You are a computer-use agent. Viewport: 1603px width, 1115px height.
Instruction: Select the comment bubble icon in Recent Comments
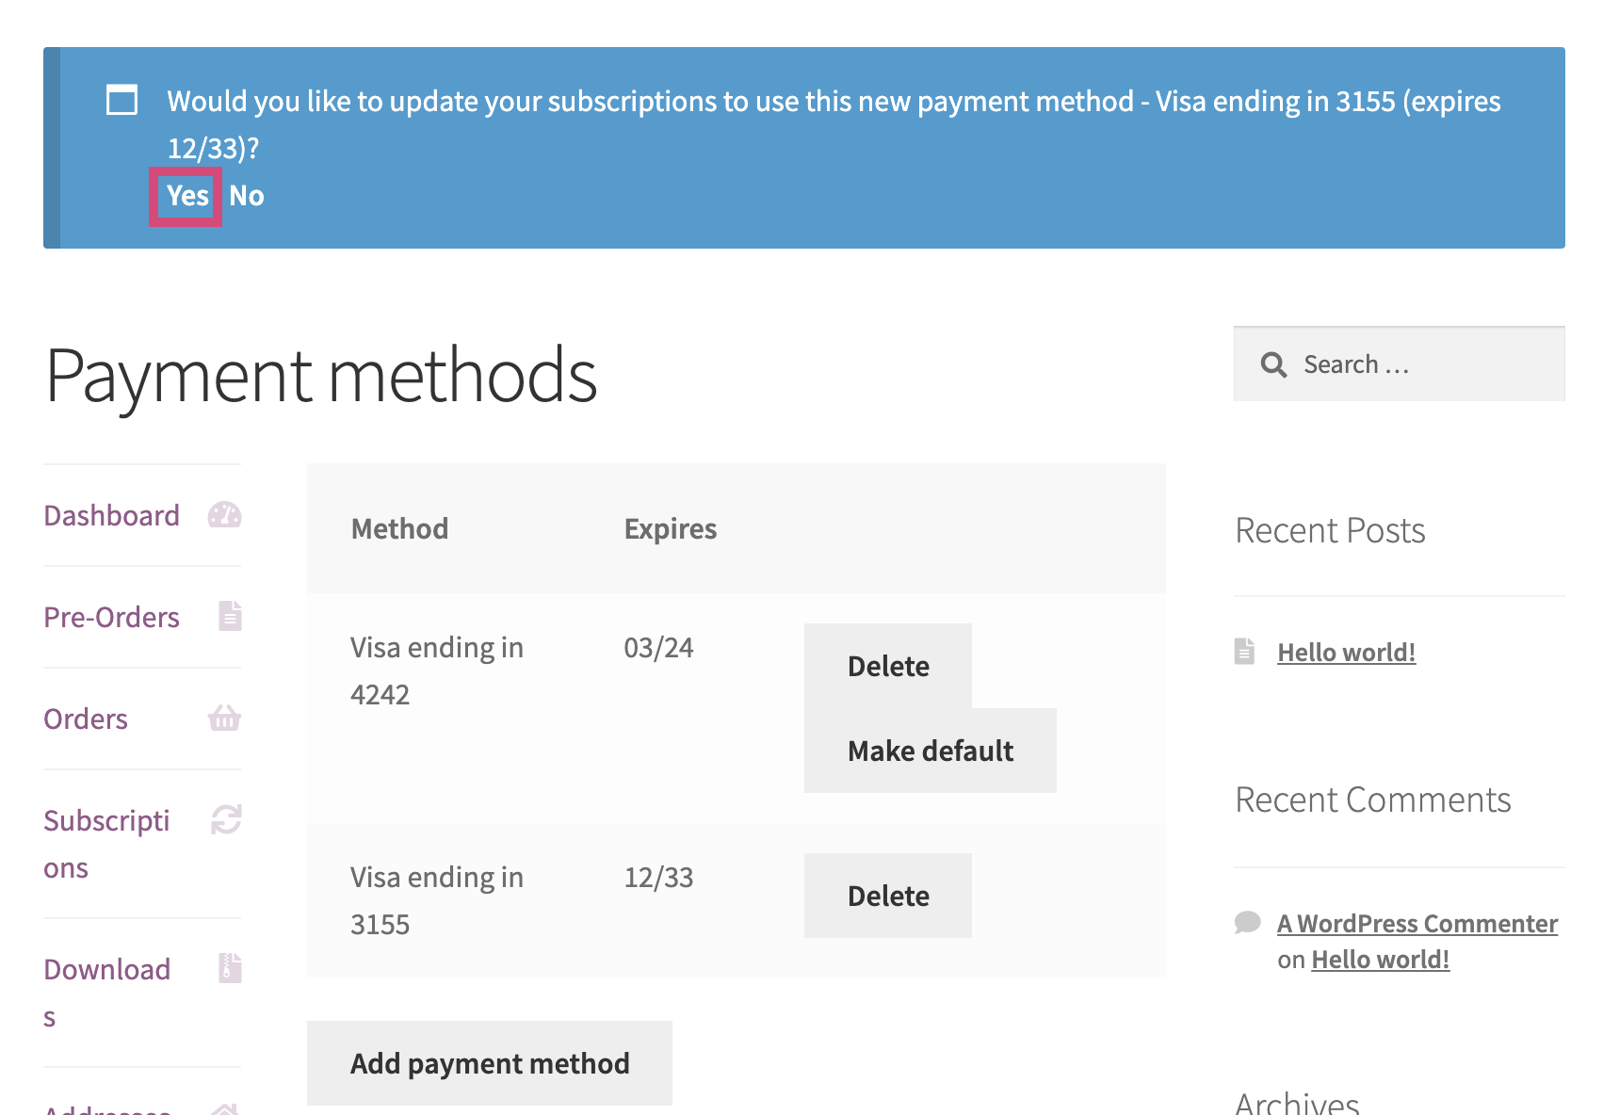click(x=1247, y=923)
